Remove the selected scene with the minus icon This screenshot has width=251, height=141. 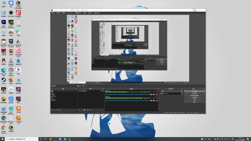point(54,110)
